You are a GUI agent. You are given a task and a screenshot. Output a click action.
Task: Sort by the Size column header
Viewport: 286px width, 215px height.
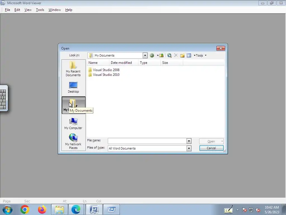[x=172, y=63]
